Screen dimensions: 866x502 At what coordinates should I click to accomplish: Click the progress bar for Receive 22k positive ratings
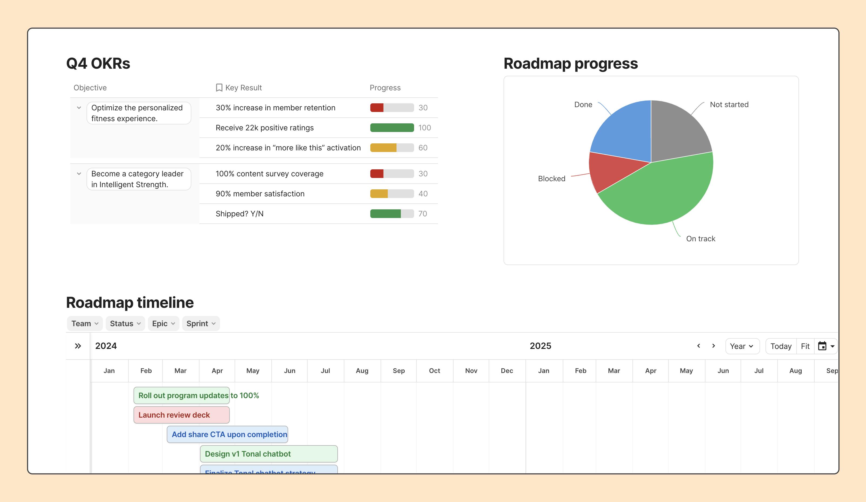coord(392,128)
